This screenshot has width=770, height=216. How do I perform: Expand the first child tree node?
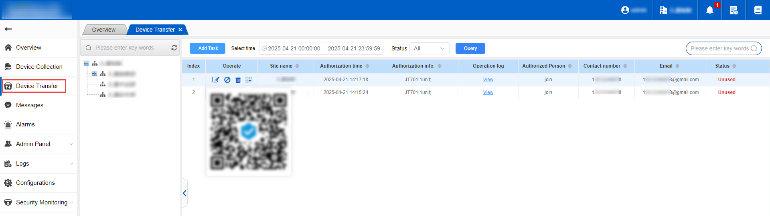[94, 74]
